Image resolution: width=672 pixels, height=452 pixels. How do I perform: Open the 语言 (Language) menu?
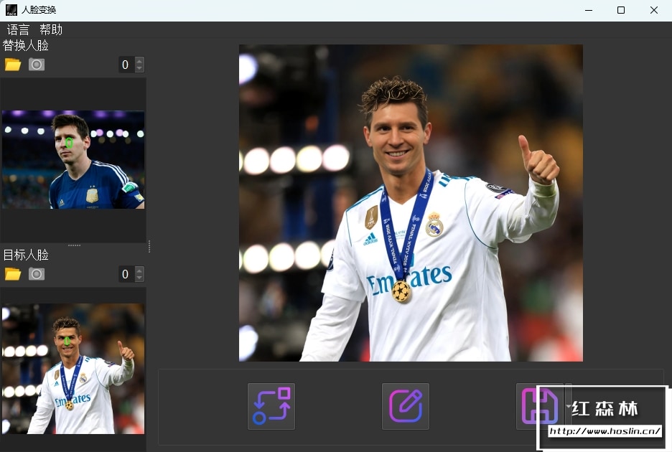click(x=18, y=29)
